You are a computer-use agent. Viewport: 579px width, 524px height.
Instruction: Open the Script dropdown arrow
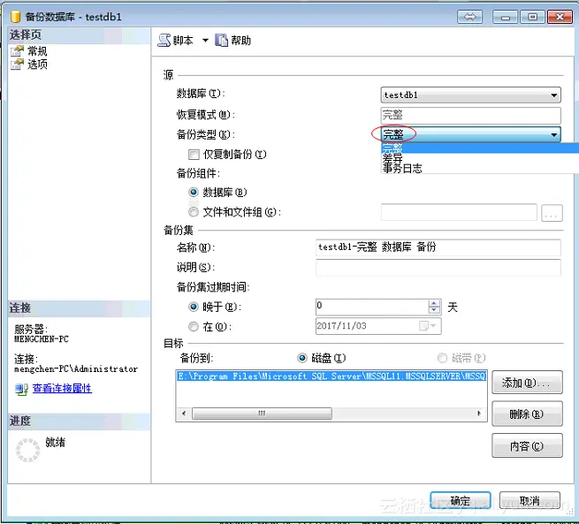click(x=205, y=41)
